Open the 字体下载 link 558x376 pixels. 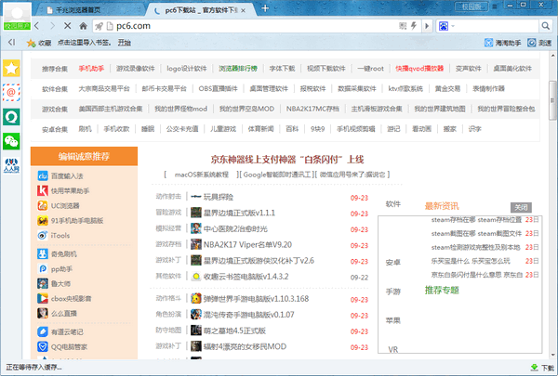coord(282,69)
